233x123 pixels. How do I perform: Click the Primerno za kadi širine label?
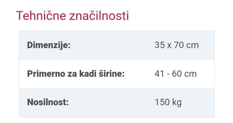[75, 74]
